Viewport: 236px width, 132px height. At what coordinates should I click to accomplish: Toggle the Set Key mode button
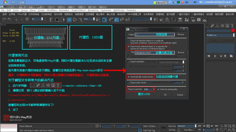click(x=172, y=130)
